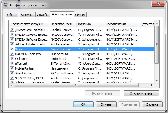Sort by Расположение column header

[121, 24]
